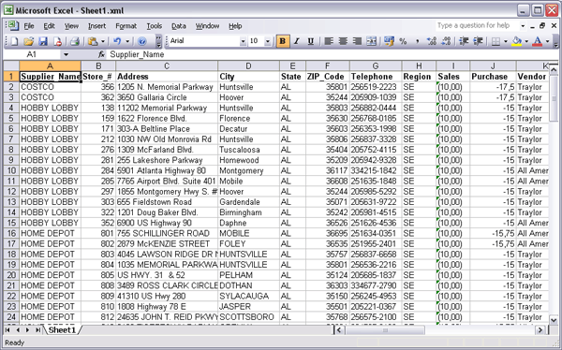Open the Insert menu
The image size is (562, 350).
(96, 26)
